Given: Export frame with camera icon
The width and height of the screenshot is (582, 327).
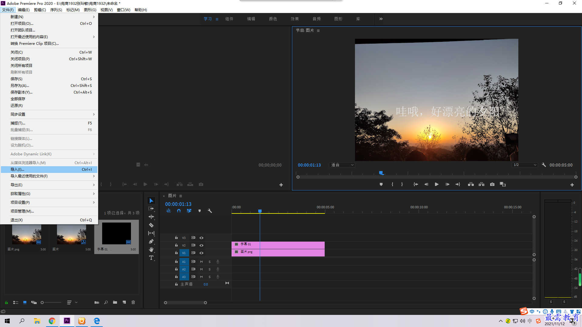Looking at the screenshot, I should click(492, 184).
